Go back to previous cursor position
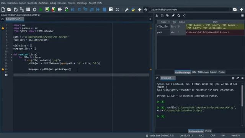The height and width of the screenshot is (138, 245). coord(140,10)
